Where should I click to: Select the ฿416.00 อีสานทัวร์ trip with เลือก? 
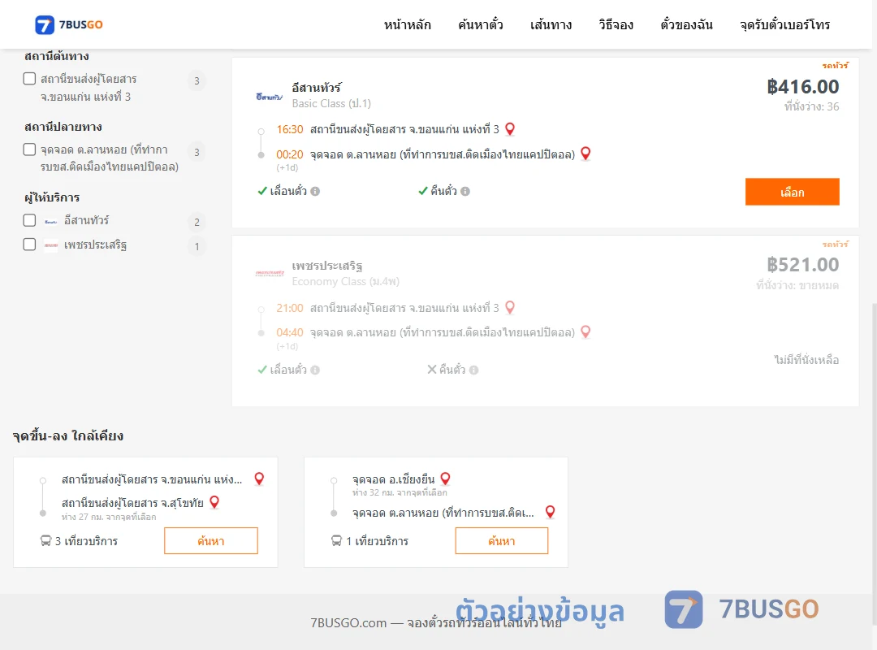792,192
